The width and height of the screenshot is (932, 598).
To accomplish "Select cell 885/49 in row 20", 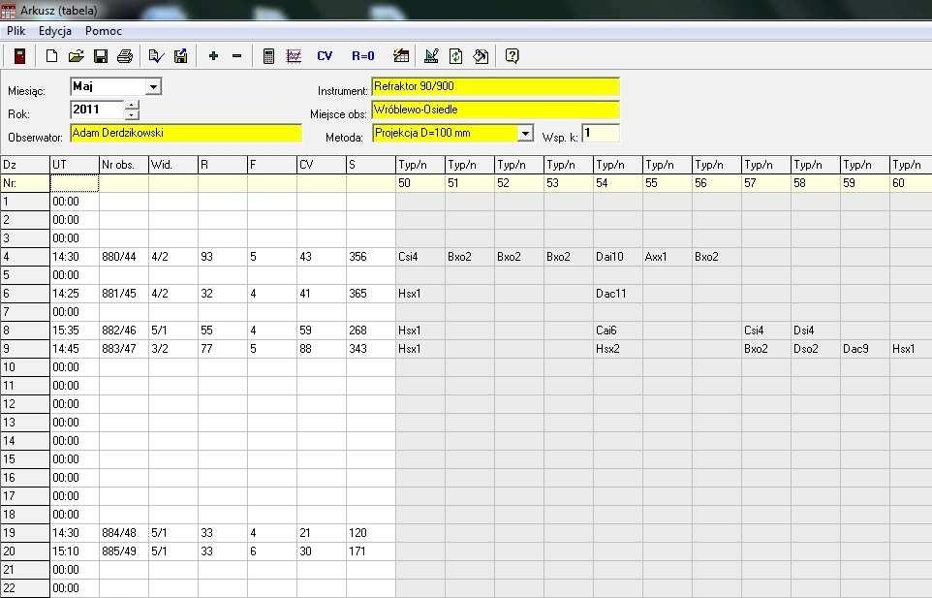I will (124, 551).
